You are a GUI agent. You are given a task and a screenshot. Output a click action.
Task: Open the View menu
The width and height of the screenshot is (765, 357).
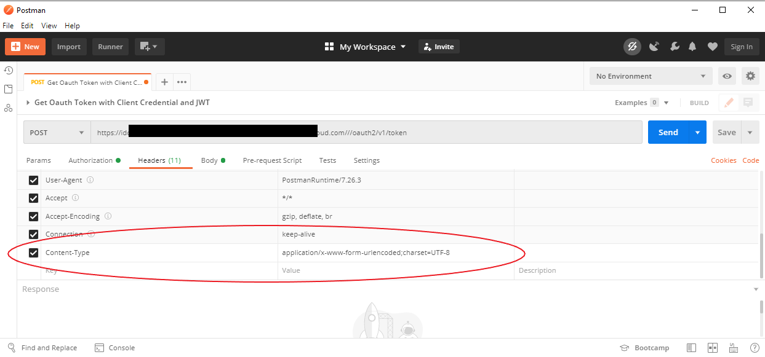[49, 26]
